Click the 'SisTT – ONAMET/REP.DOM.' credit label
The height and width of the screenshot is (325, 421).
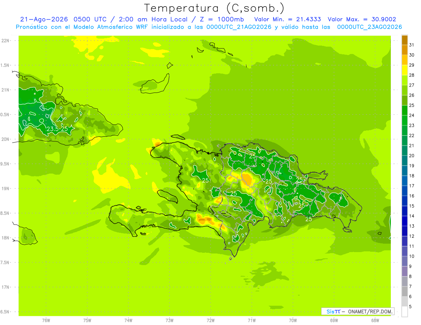pos(357,311)
